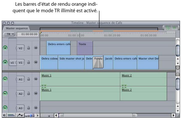Lock the A1 track
181x118 pixels.
pos(29,79)
